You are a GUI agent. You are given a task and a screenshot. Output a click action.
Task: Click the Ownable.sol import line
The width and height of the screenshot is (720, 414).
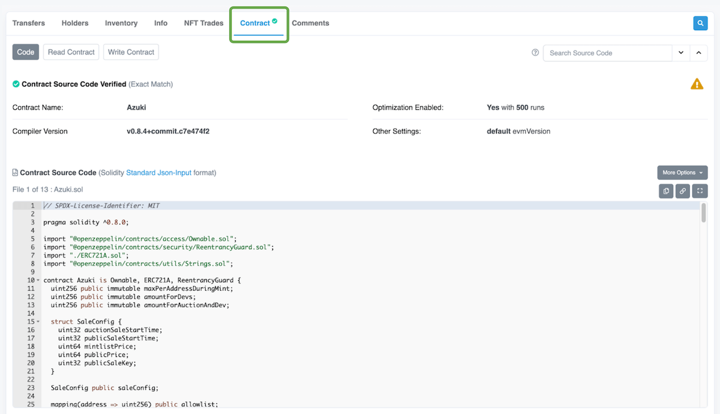coord(140,239)
